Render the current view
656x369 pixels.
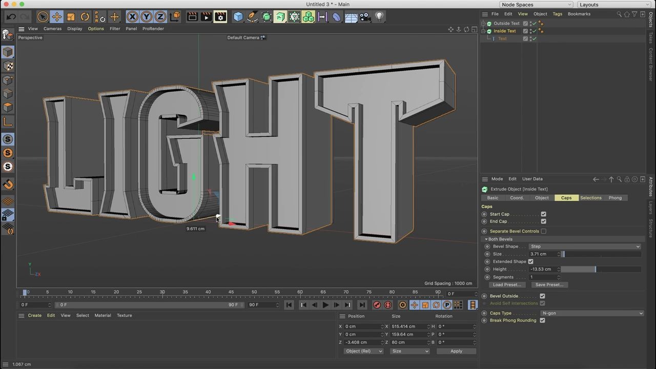coord(192,17)
